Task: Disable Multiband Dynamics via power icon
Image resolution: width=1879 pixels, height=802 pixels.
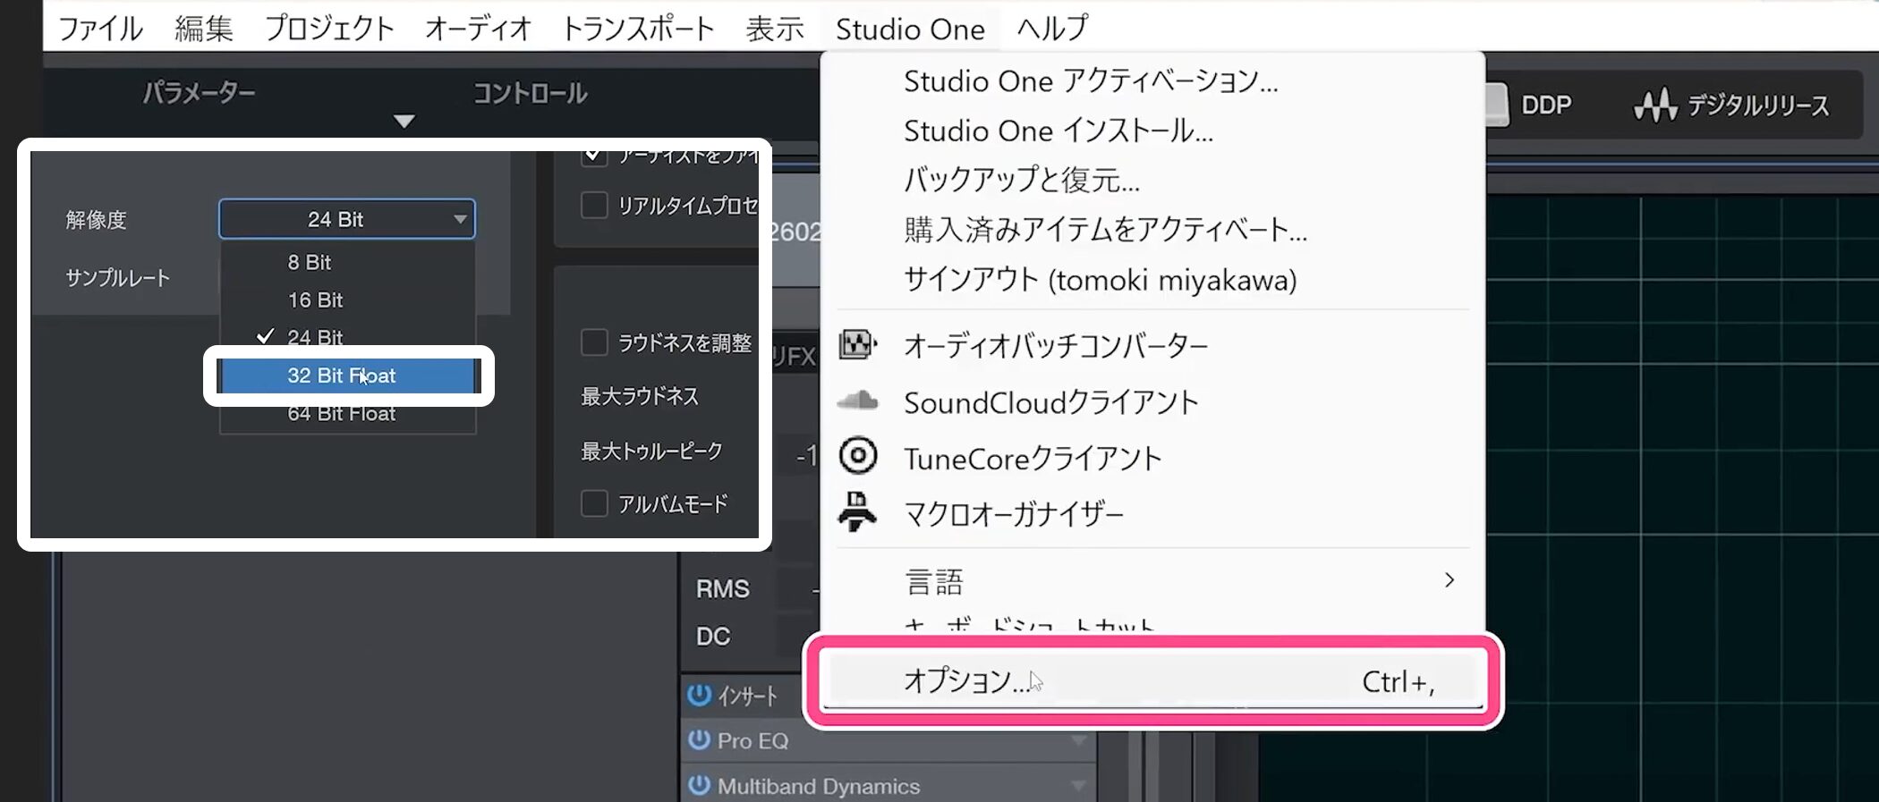Action: tap(699, 785)
